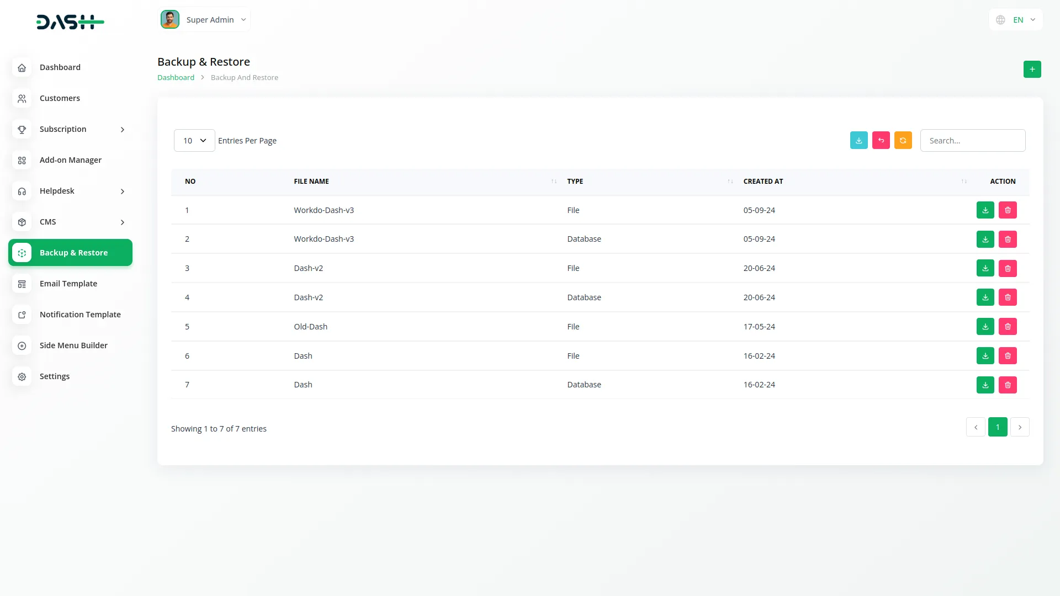Click the orange refresh icon
The width and height of the screenshot is (1060, 596).
[x=903, y=140]
